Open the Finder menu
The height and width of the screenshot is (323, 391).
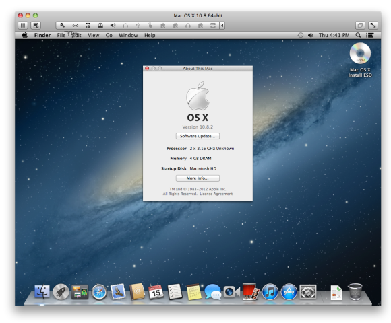42,35
